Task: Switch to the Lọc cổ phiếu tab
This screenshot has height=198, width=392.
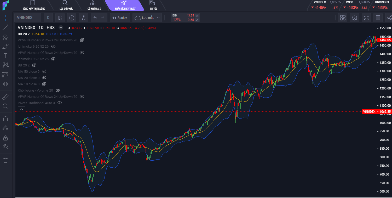Action: click(x=66, y=5)
